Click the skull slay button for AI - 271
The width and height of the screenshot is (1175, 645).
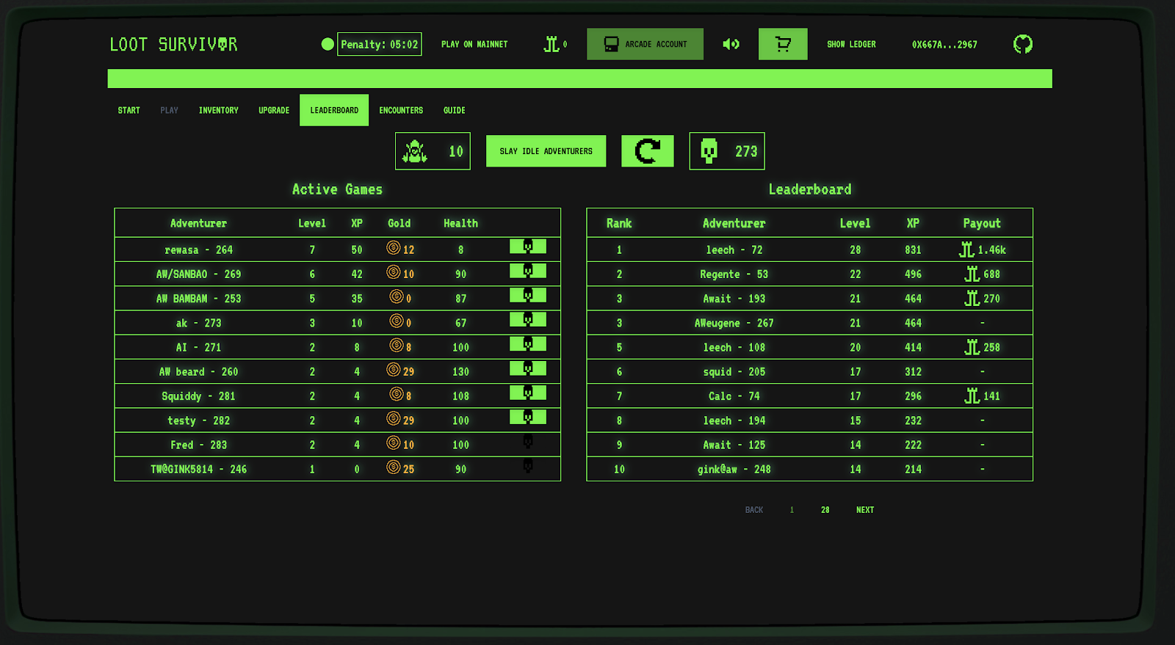[x=528, y=343]
